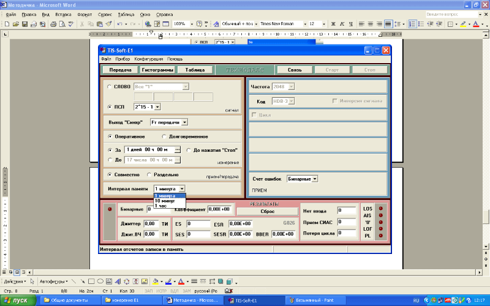
Task: Click the Передача button
Action: (x=120, y=70)
